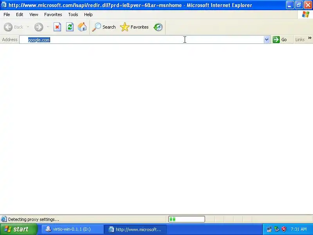Click the 7:31 AM system clock

[x=299, y=229]
